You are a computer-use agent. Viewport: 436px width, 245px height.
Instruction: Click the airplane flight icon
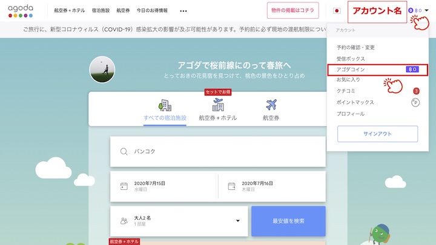point(271,105)
